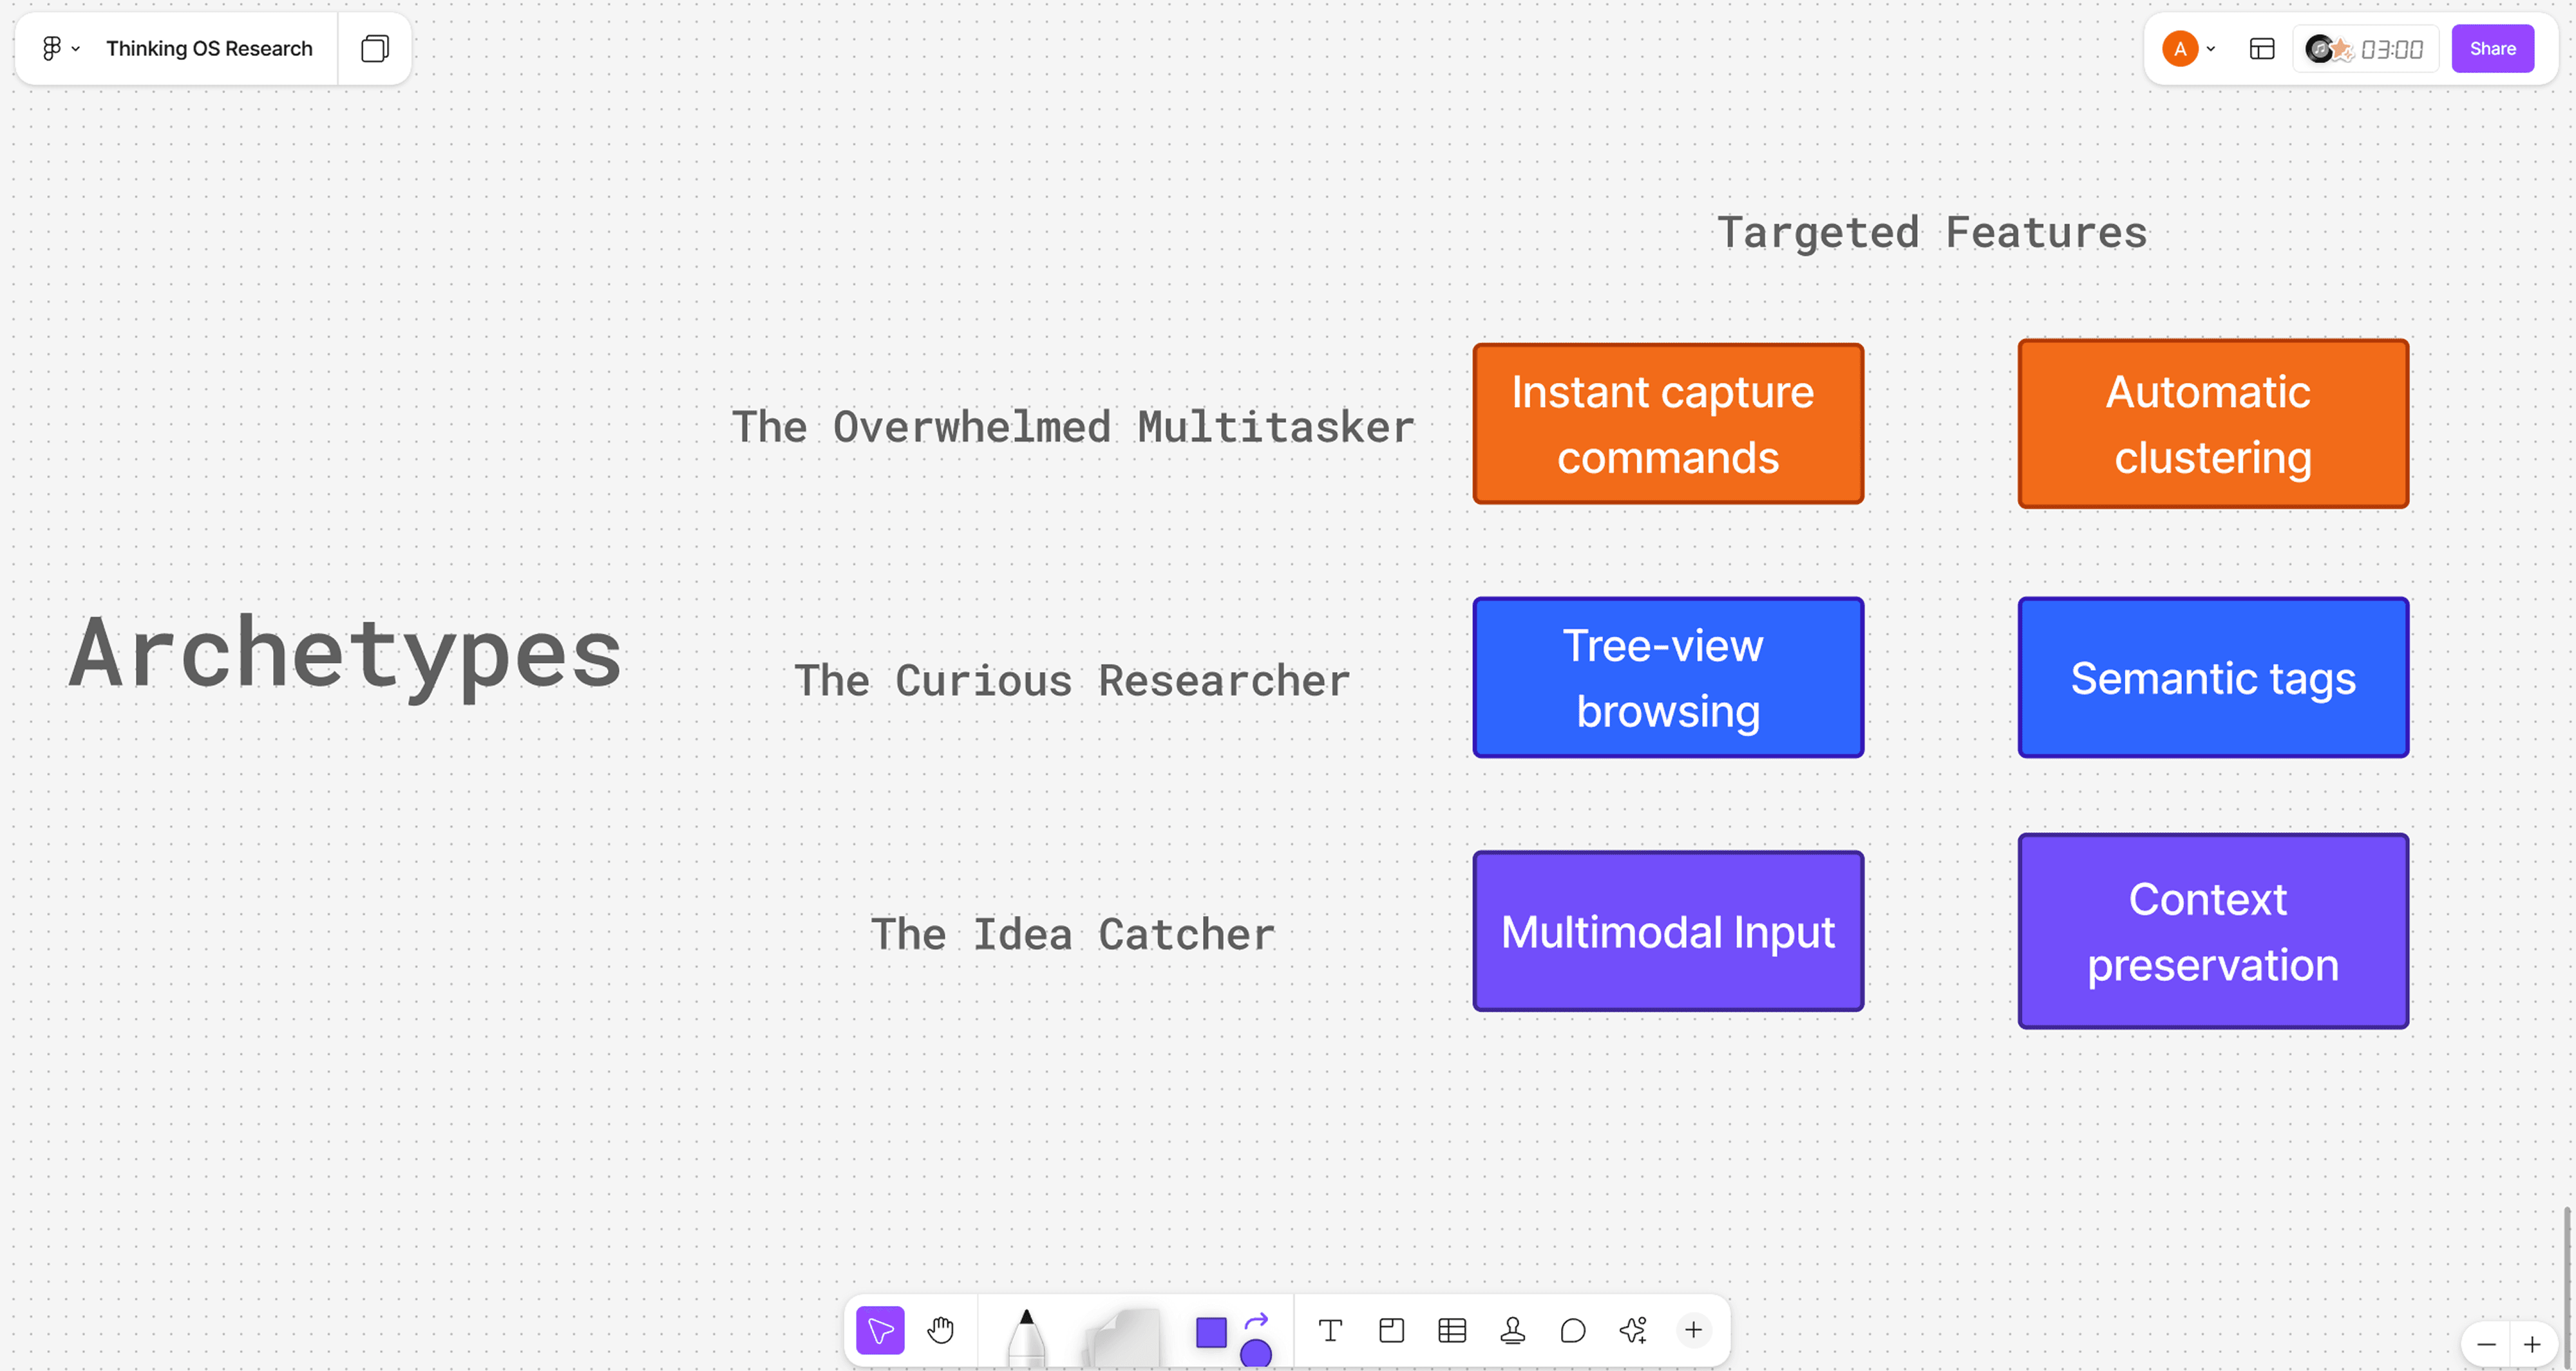Open the FigJam main menu dropdown
This screenshot has width=2576, height=1371.
pyautogui.click(x=59, y=48)
